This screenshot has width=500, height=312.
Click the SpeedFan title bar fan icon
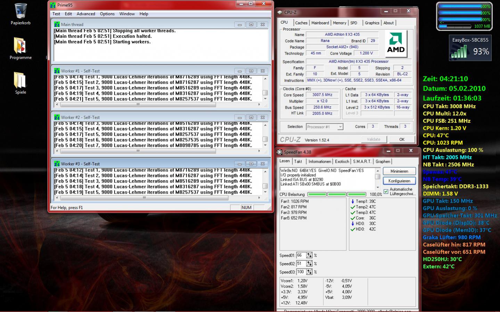click(280, 152)
